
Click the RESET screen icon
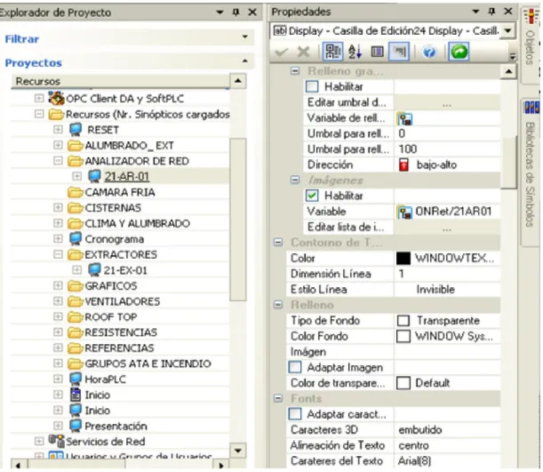76,130
